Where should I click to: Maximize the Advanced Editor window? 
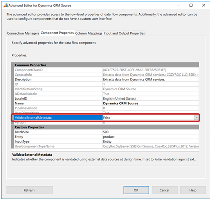(191, 5)
